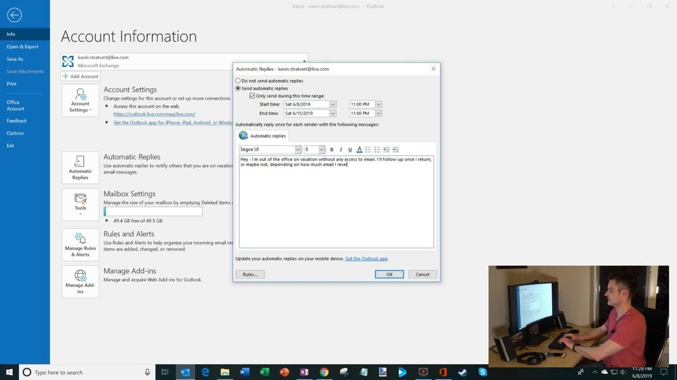This screenshot has height=380, width=677.
Task: Insert a numbered list in the reply
Action: (377, 150)
